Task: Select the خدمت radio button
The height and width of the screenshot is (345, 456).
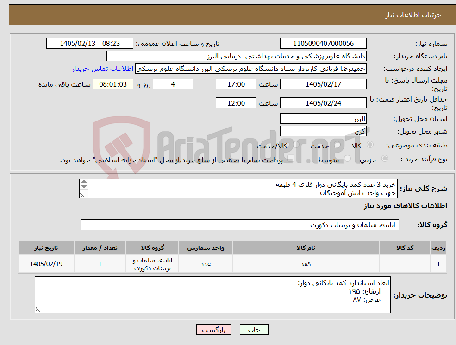Action: (x=337, y=145)
